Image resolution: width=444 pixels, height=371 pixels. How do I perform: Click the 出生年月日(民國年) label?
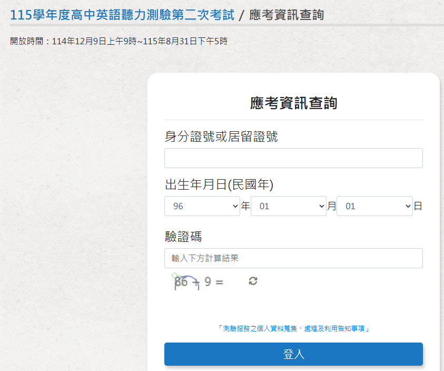click(219, 184)
